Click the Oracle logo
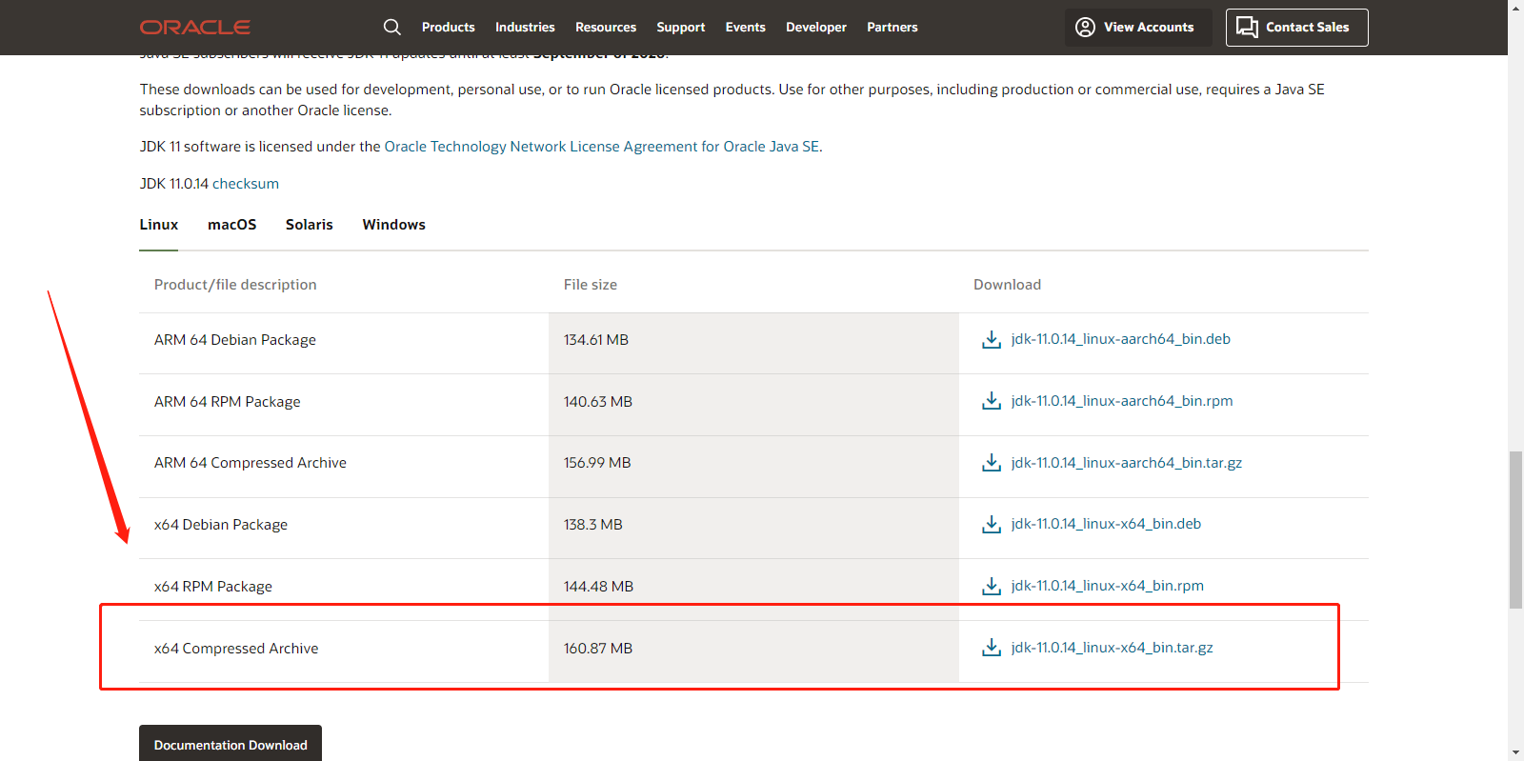The height and width of the screenshot is (761, 1524). [195, 28]
